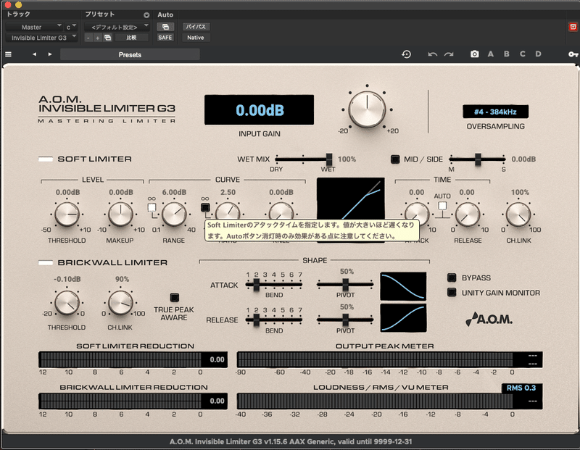The image size is (580, 450).
Task: Open plugin automation enable dialog icon
Action: [165, 27]
